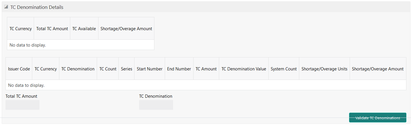Click the Start Number column header
Screen dimensions: 411x125
point(149,69)
